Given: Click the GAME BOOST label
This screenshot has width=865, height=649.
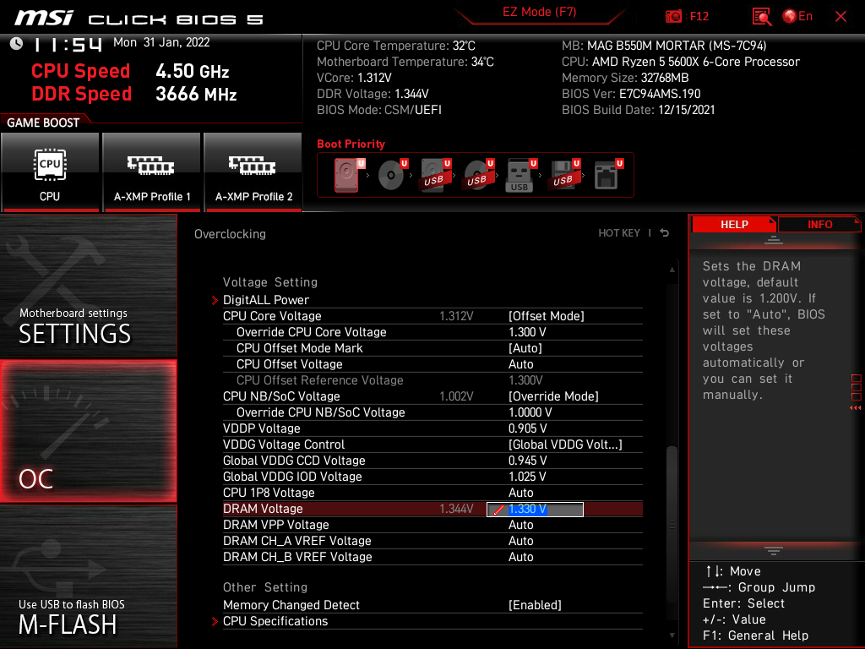Looking at the screenshot, I should [x=43, y=123].
